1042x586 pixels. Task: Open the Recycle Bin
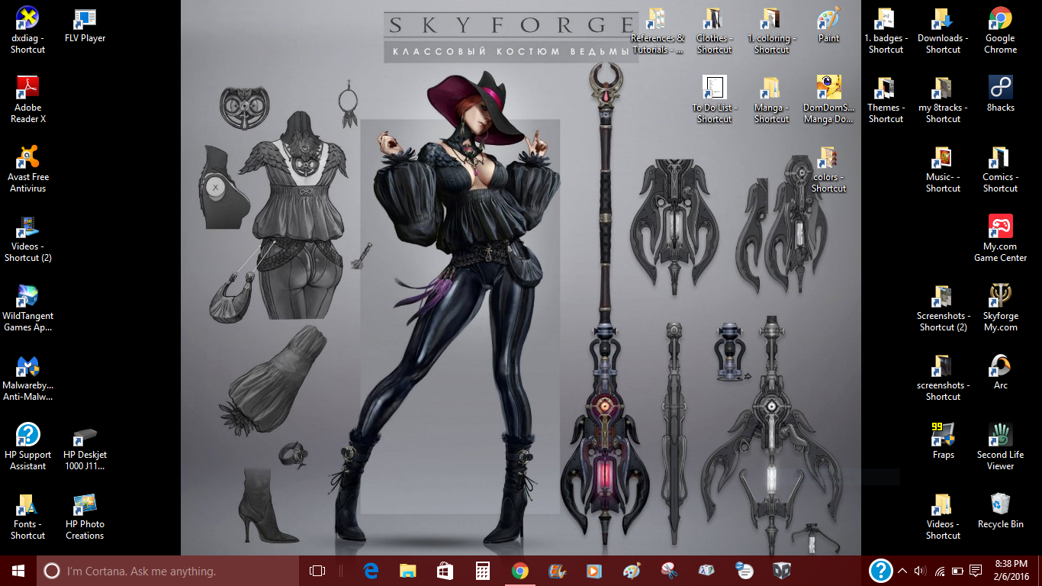[1000, 511]
